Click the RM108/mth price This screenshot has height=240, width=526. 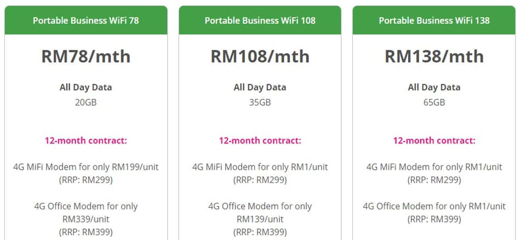260,56
